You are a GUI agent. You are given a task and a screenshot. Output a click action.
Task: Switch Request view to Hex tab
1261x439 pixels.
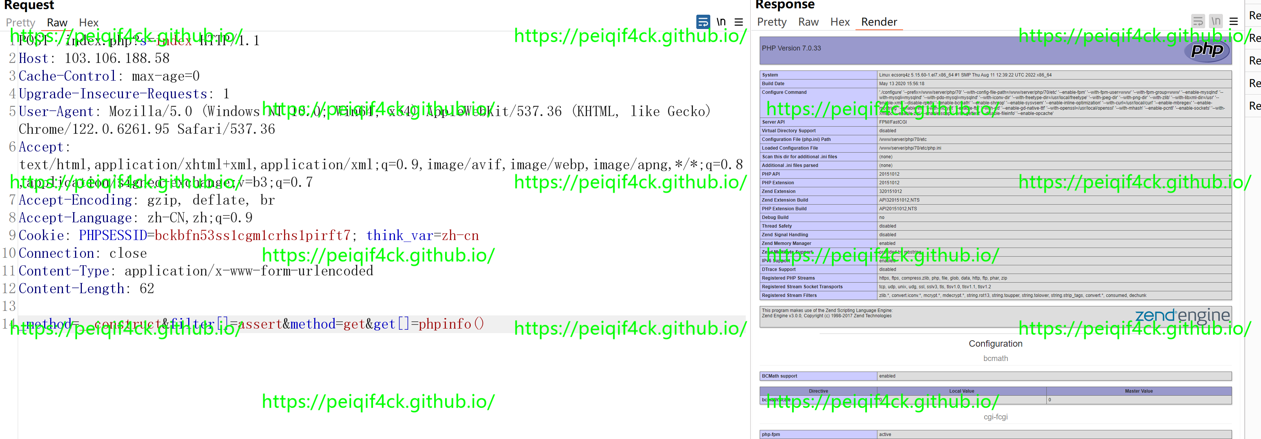(x=89, y=23)
